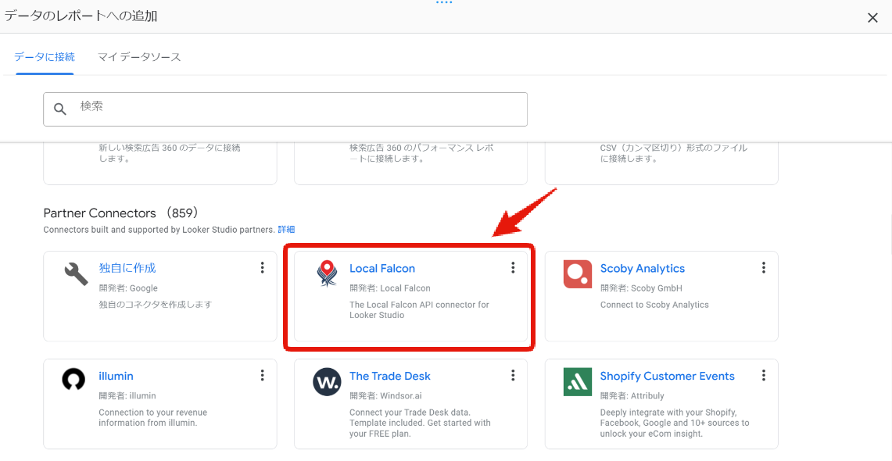Click the Local Falcon logo icon
This screenshot has width=892, height=461.
click(x=327, y=273)
